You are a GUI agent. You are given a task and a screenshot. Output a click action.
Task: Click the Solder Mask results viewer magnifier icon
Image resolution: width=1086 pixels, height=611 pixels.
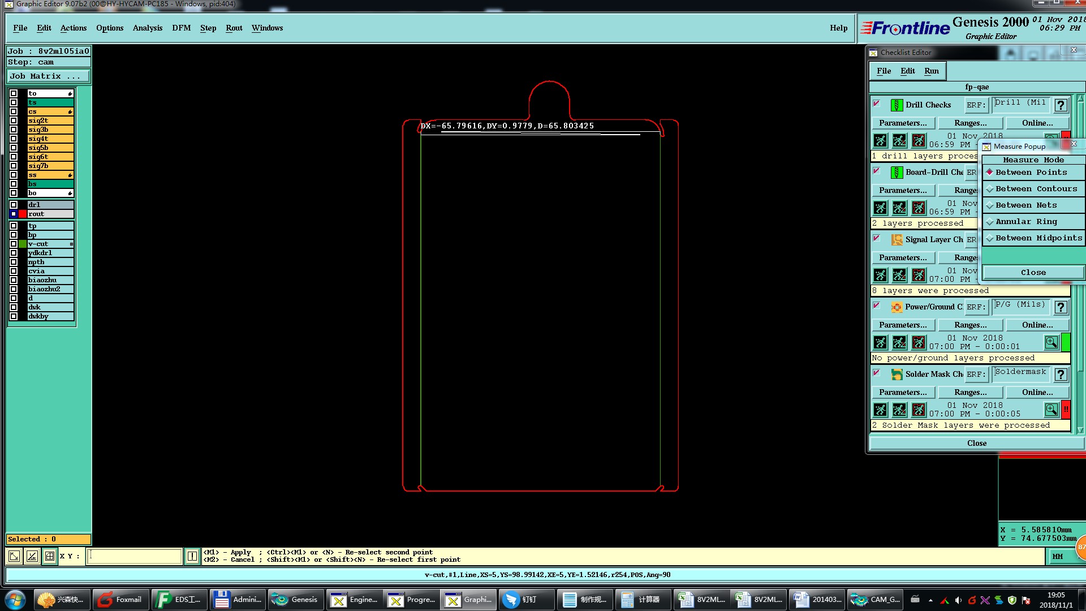pyautogui.click(x=1051, y=409)
